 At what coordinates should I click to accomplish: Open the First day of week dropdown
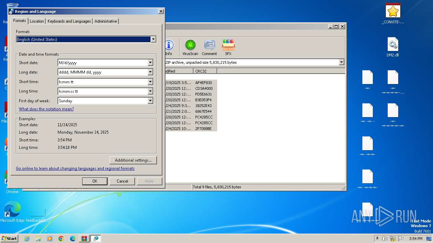151,101
